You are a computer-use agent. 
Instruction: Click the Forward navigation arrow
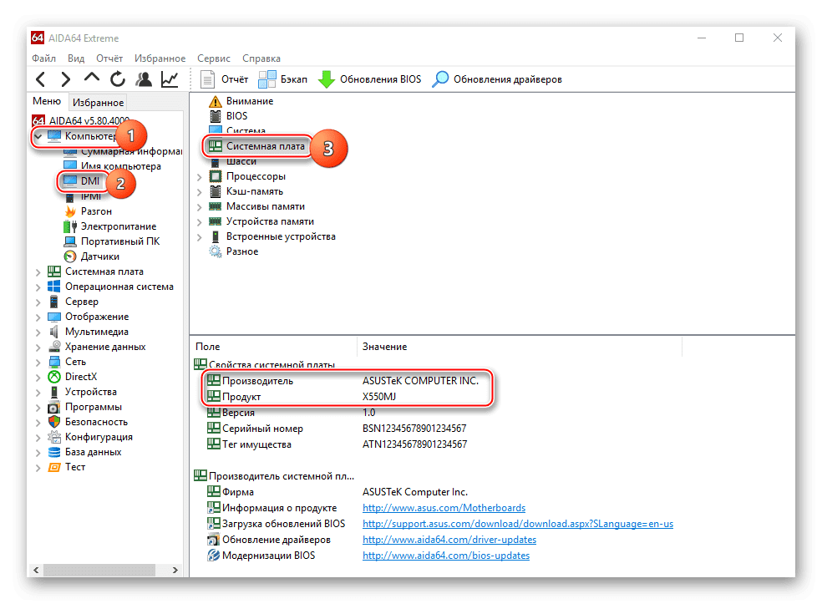tap(65, 79)
